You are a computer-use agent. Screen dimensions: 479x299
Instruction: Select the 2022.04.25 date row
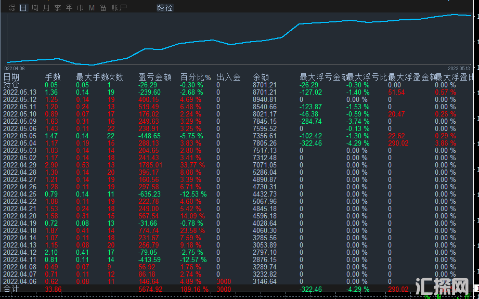coord(20,194)
